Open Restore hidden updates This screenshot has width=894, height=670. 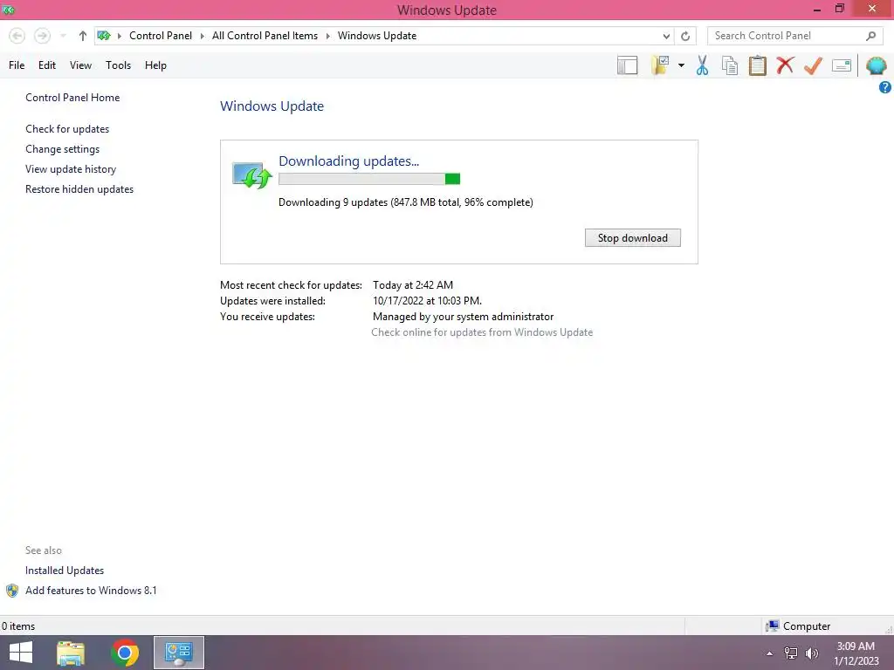[x=79, y=189]
